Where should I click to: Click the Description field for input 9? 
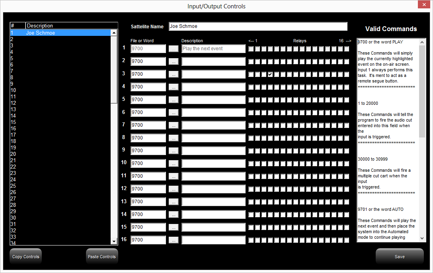213,151
